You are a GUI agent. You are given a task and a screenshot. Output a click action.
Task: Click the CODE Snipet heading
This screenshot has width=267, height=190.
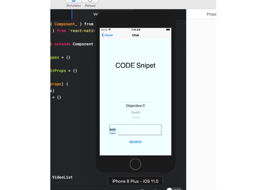135,65
